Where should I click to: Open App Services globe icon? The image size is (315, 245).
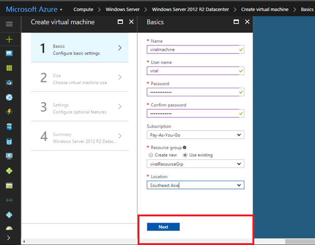10,97
